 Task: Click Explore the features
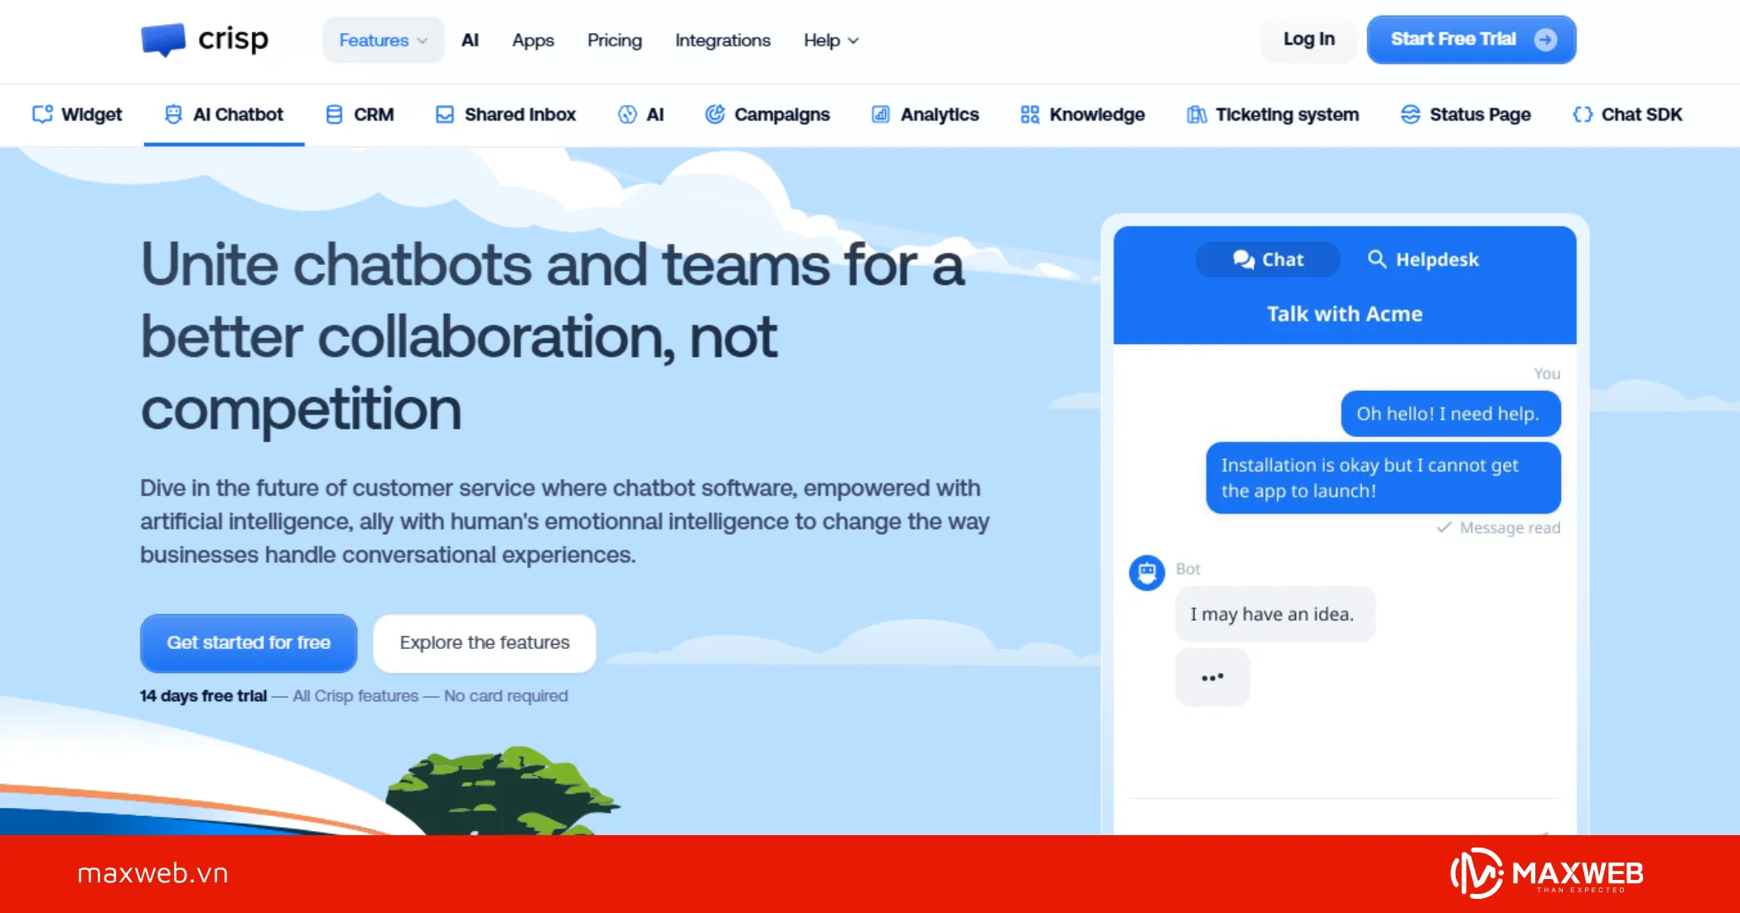tap(484, 642)
